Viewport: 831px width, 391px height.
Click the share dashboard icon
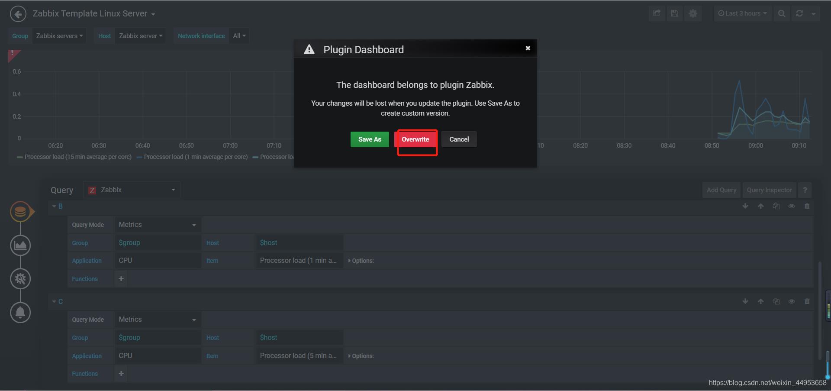tap(657, 13)
